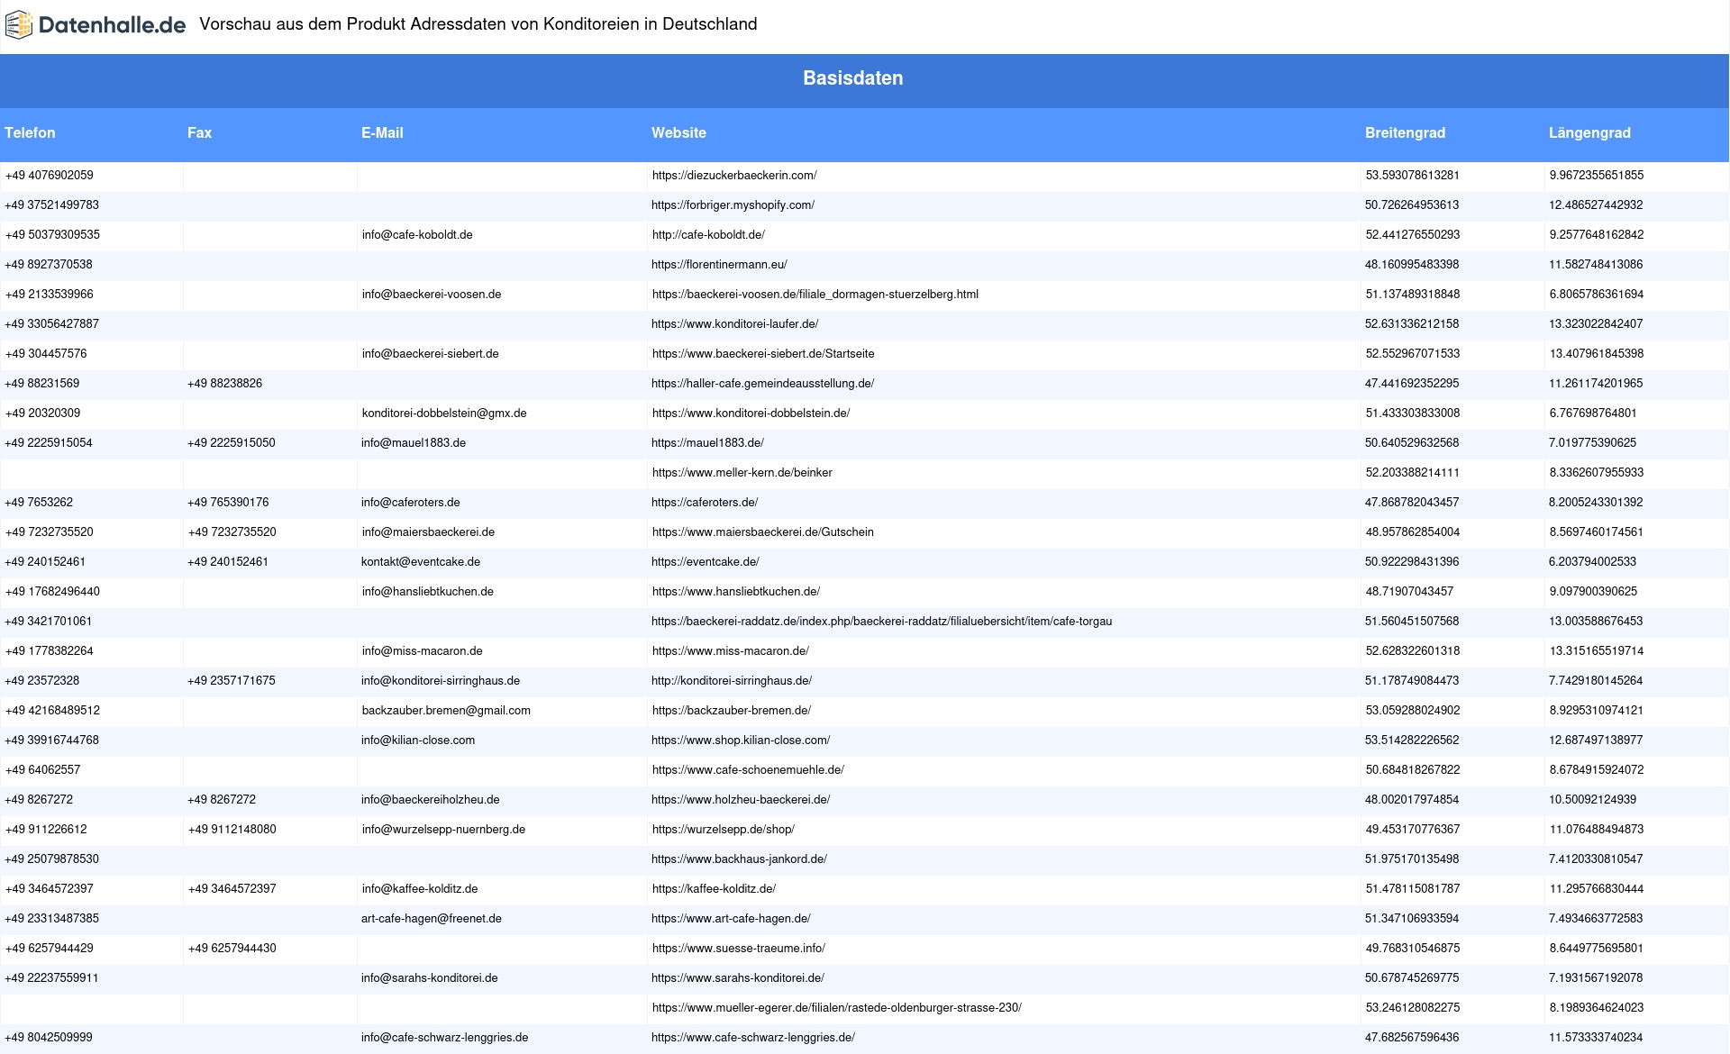Open the www.cafe-schwarz-lenggries.de website link
Viewport: 1730px width, 1054px height.
[753, 1038]
